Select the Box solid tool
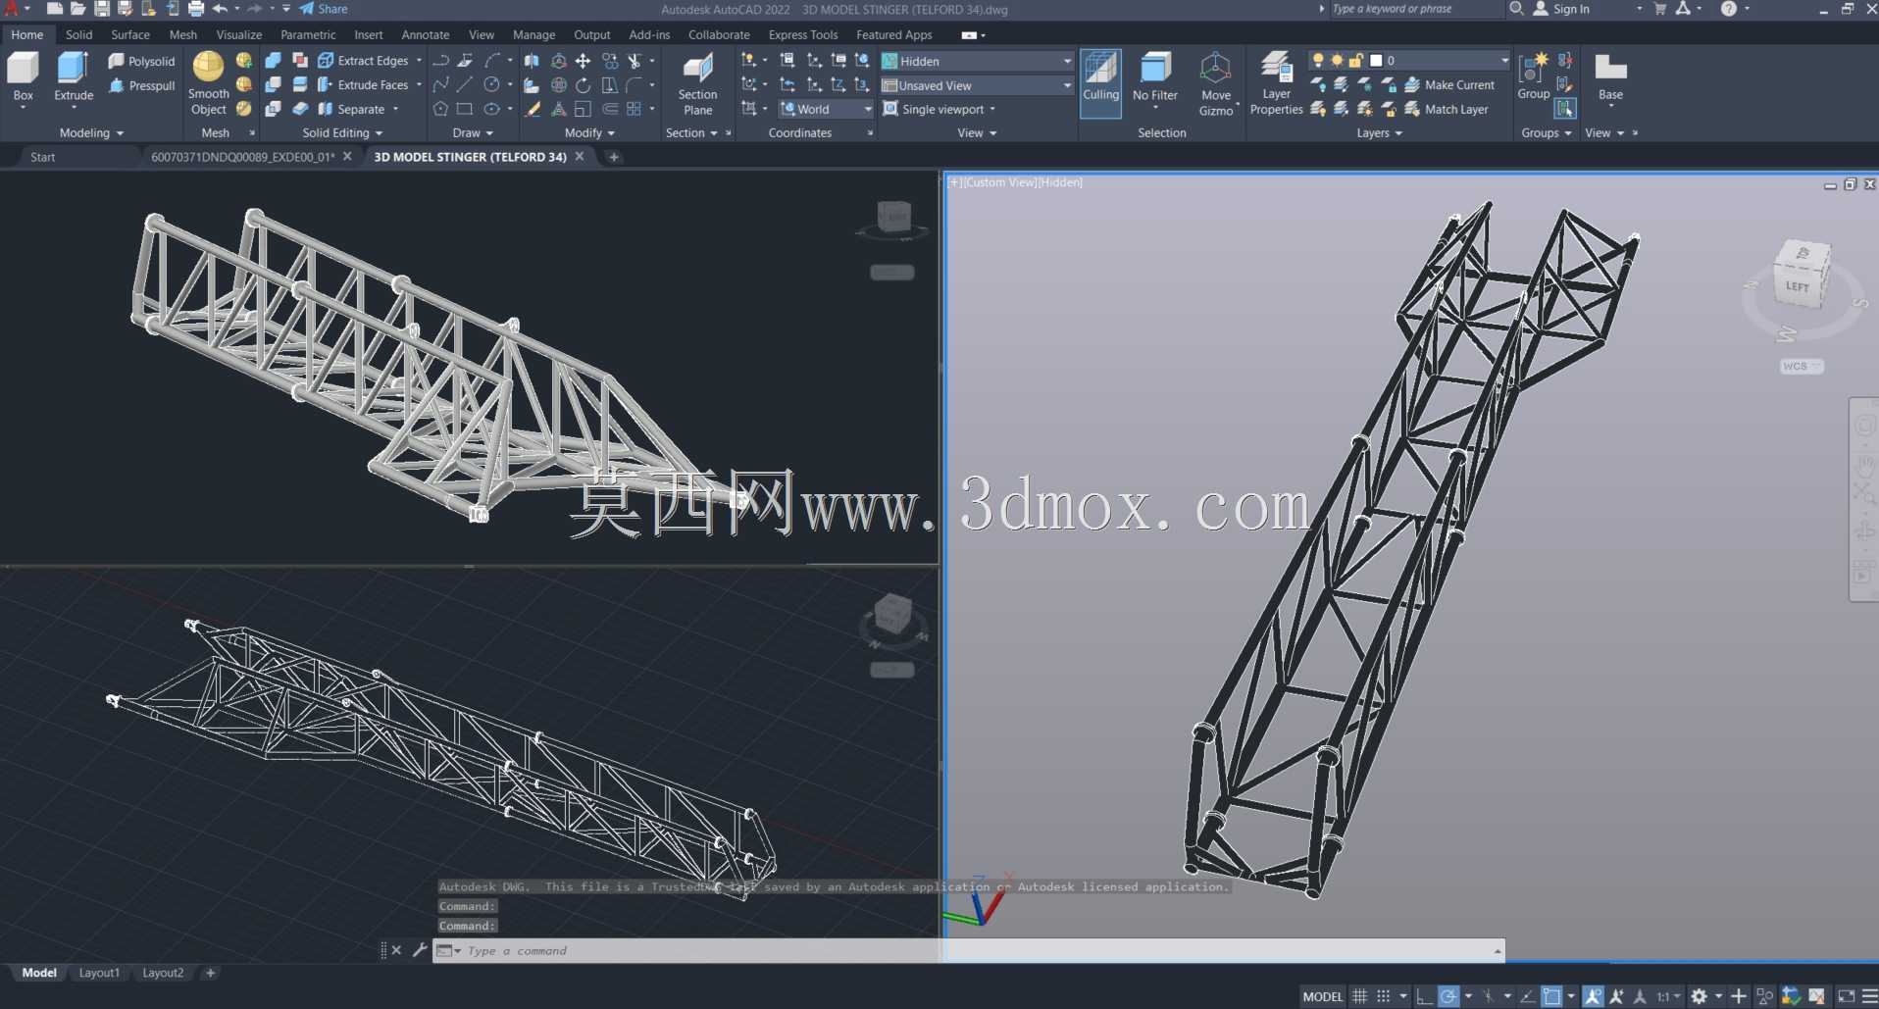1879x1009 pixels. click(x=23, y=76)
